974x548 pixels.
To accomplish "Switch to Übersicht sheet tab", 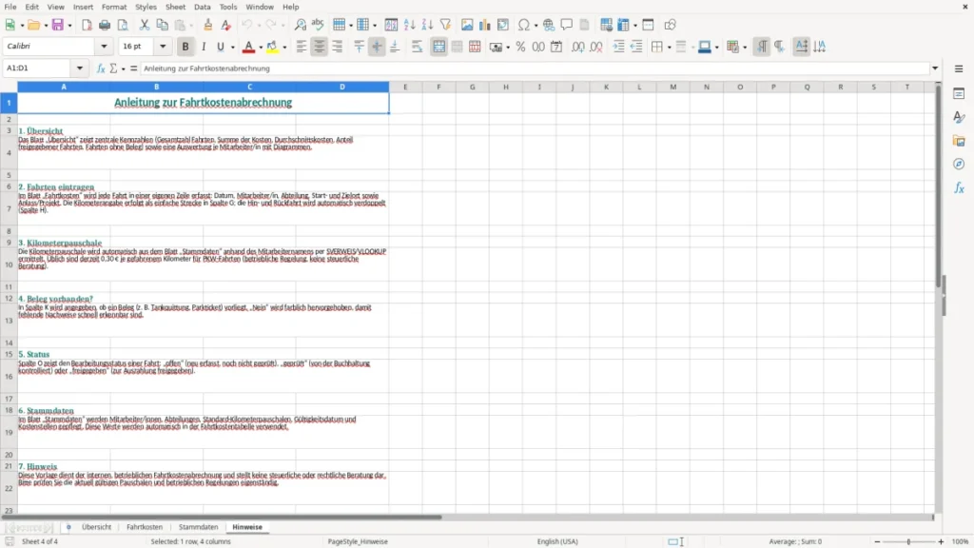I will 96,527.
